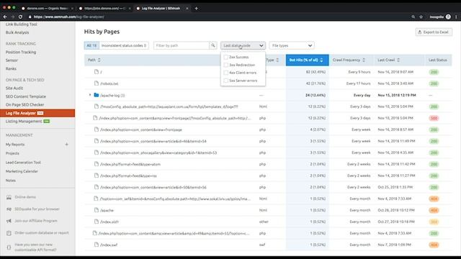Check the 4xx Client errors filter
This screenshot has width=461, height=259.
tap(225, 73)
